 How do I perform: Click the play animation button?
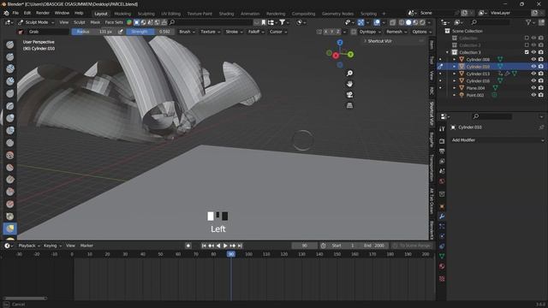[x=225, y=246]
